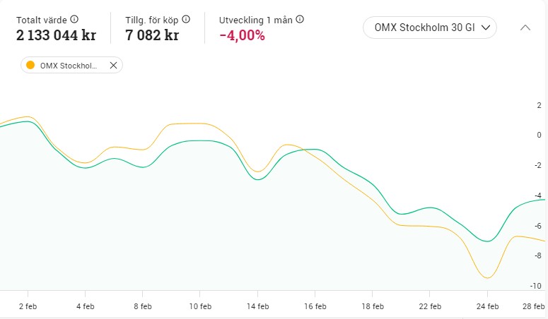
Task: Click the 14 feb date marker
Action: coord(258,306)
